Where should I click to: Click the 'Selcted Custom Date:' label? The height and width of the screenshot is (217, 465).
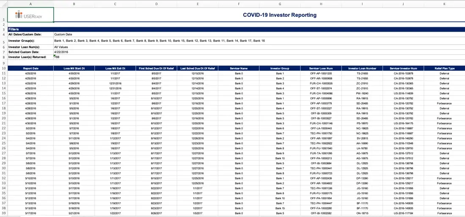24,52
